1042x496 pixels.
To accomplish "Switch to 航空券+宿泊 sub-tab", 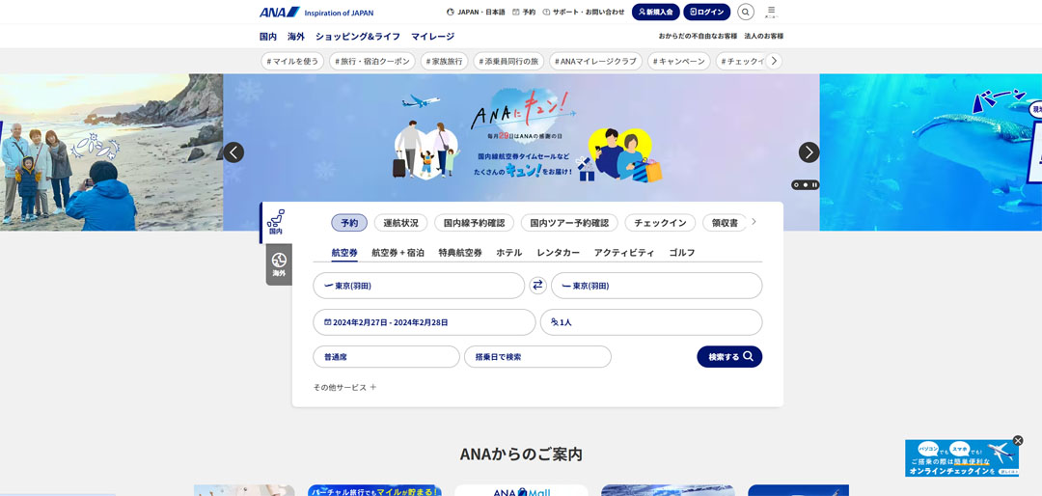I will point(398,253).
